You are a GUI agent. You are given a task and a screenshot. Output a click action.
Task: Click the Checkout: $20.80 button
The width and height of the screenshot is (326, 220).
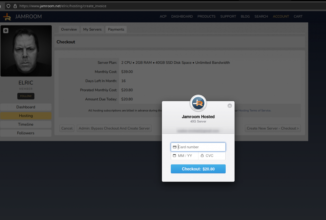(x=198, y=169)
